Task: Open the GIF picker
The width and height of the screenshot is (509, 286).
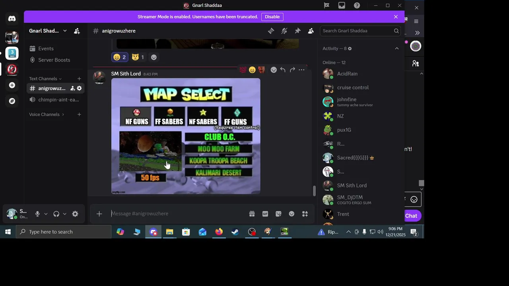Action: pyautogui.click(x=265, y=214)
